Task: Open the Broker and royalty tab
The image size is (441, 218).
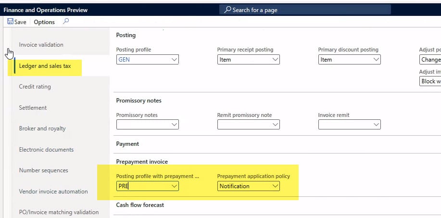Action: point(42,128)
